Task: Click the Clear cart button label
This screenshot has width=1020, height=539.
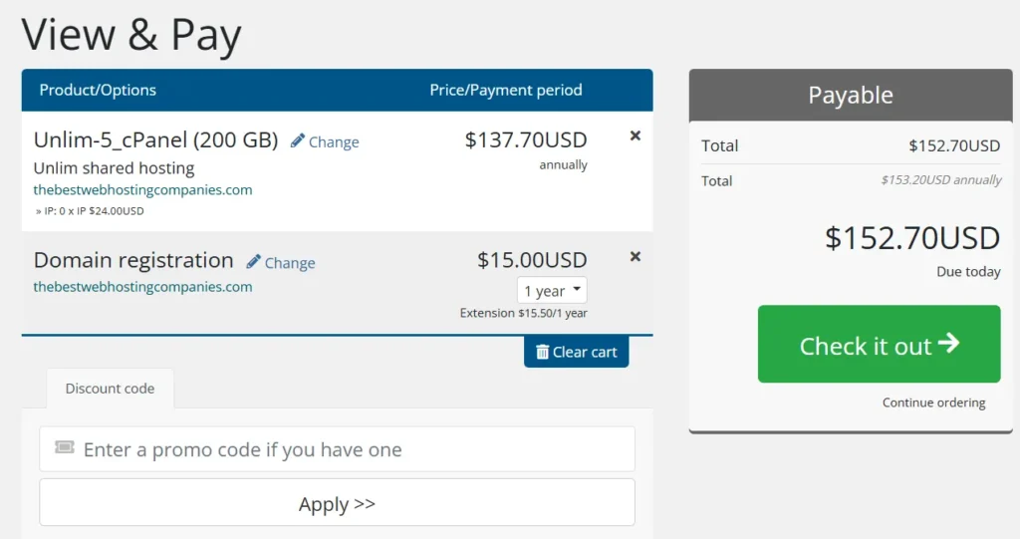Action: pyautogui.click(x=585, y=352)
